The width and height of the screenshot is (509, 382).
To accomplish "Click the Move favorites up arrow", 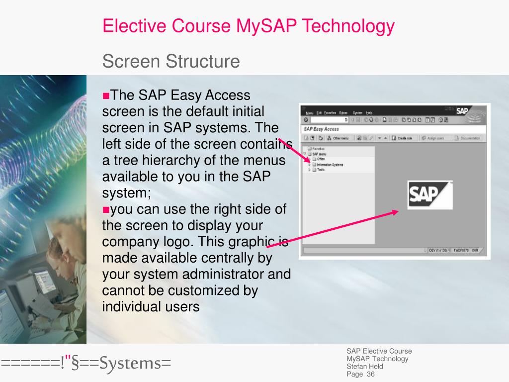I will [385, 138].
